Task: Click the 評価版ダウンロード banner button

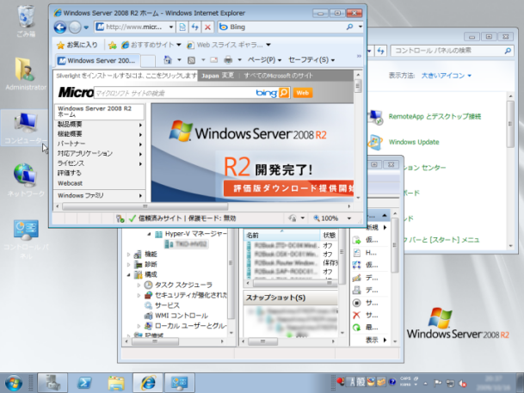Action: 288,188
